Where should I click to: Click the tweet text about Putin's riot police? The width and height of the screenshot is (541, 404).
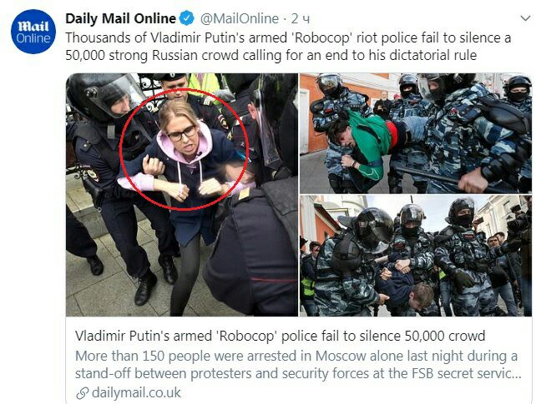coord(288,47)
